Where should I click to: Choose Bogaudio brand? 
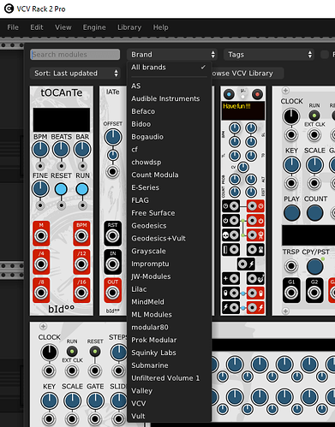(x=169, y=137)
